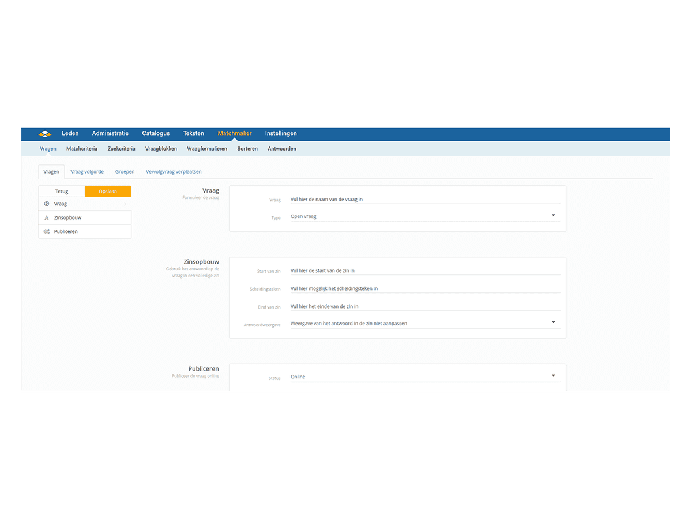This screenshot has height=519, width=692.
Task: Go to Matchcriteria in the submenu
Action: click(x=82, y=149)
